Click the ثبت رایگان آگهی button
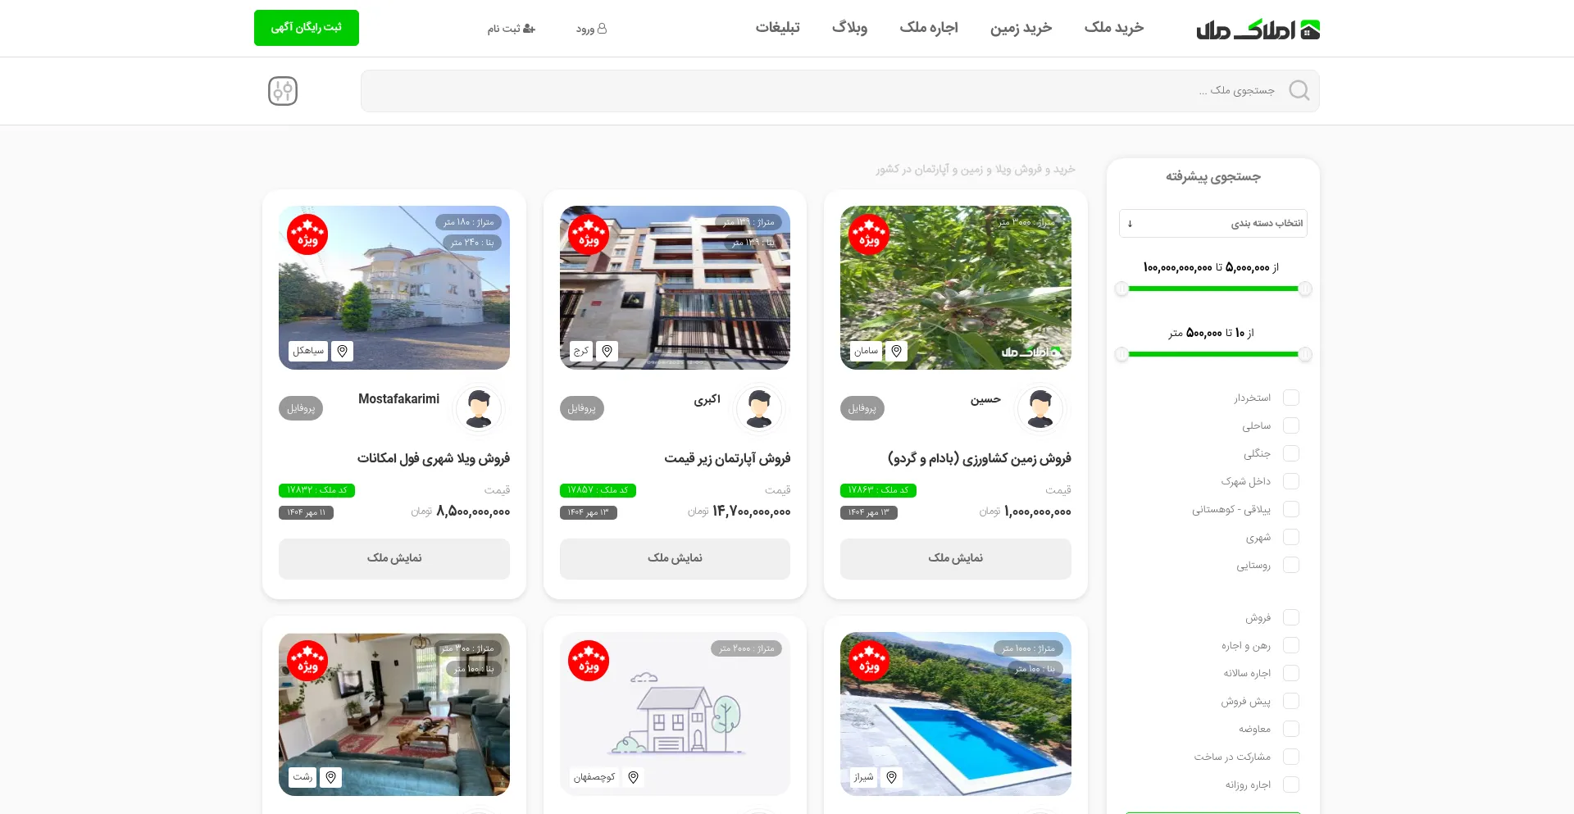The width and height of the screenshot is (1574, 814). pos(307,28)
